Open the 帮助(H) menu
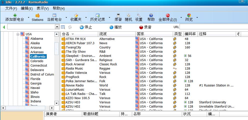Screen dimensions: 248x120 tap(59, 8)
